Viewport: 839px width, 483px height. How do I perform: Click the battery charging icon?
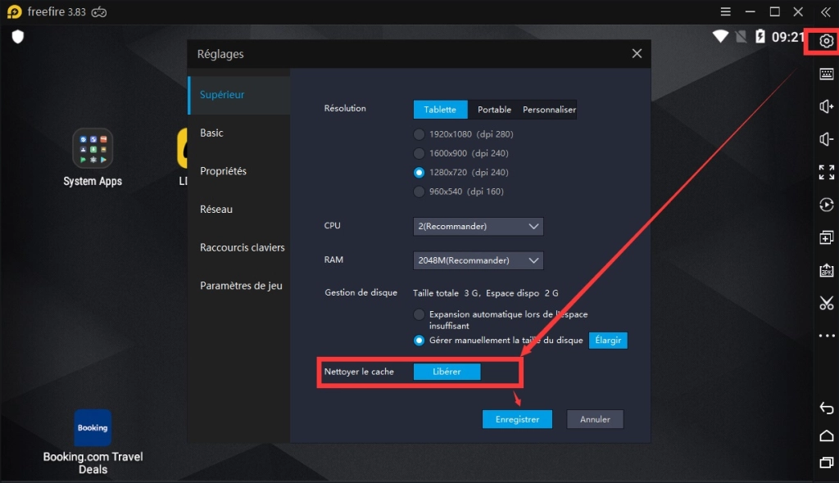(760, 36)
